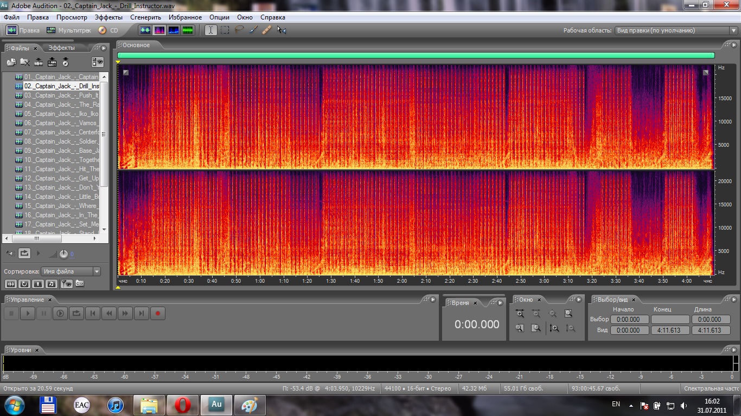Open Управление panel options flyout
741x416 pixels.
pos(433,299)
